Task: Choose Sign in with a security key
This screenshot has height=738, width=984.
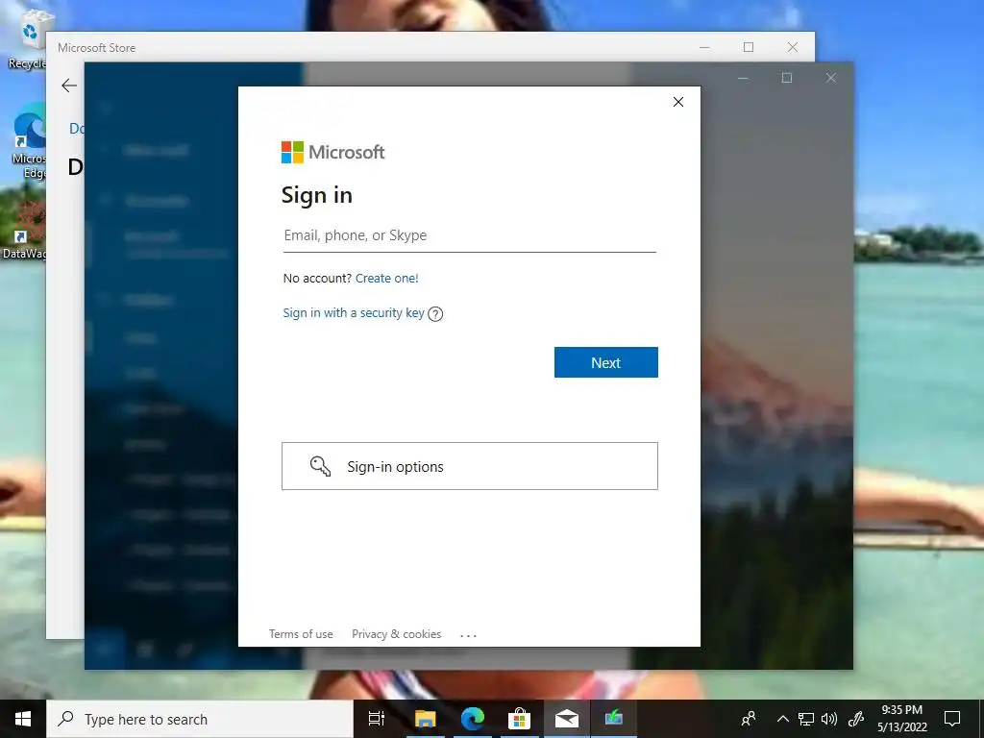Action: pyautogui.click(x=354, y=312)
